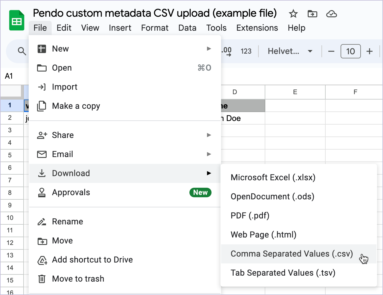Expand the Share submenu
383x295 pixels.
pos(125,135)
